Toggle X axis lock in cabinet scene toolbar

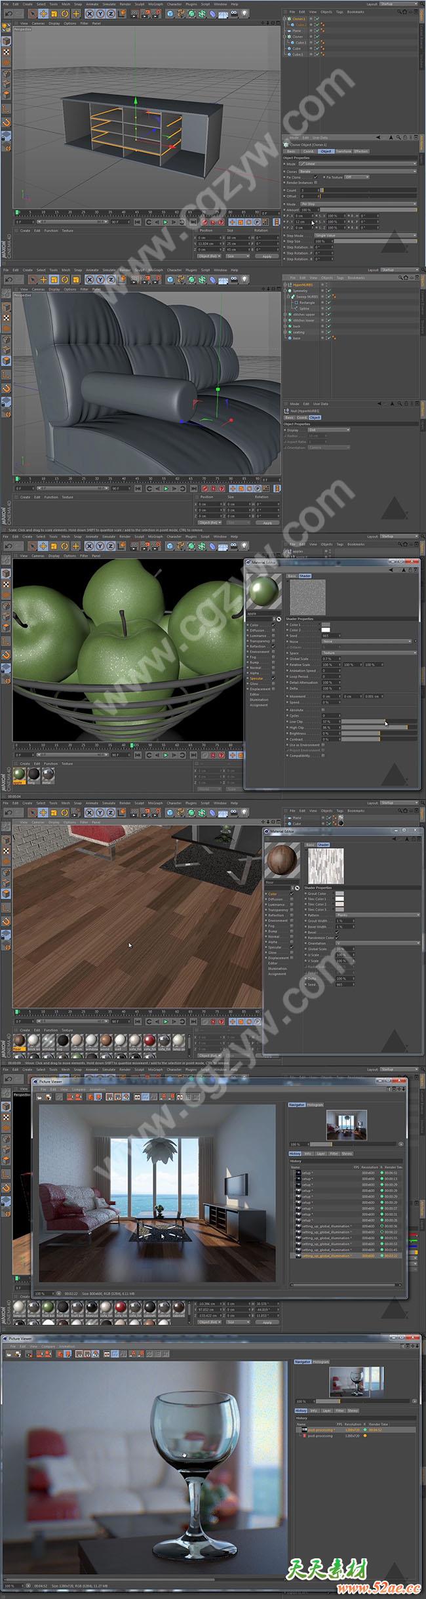tap(91, 13)
